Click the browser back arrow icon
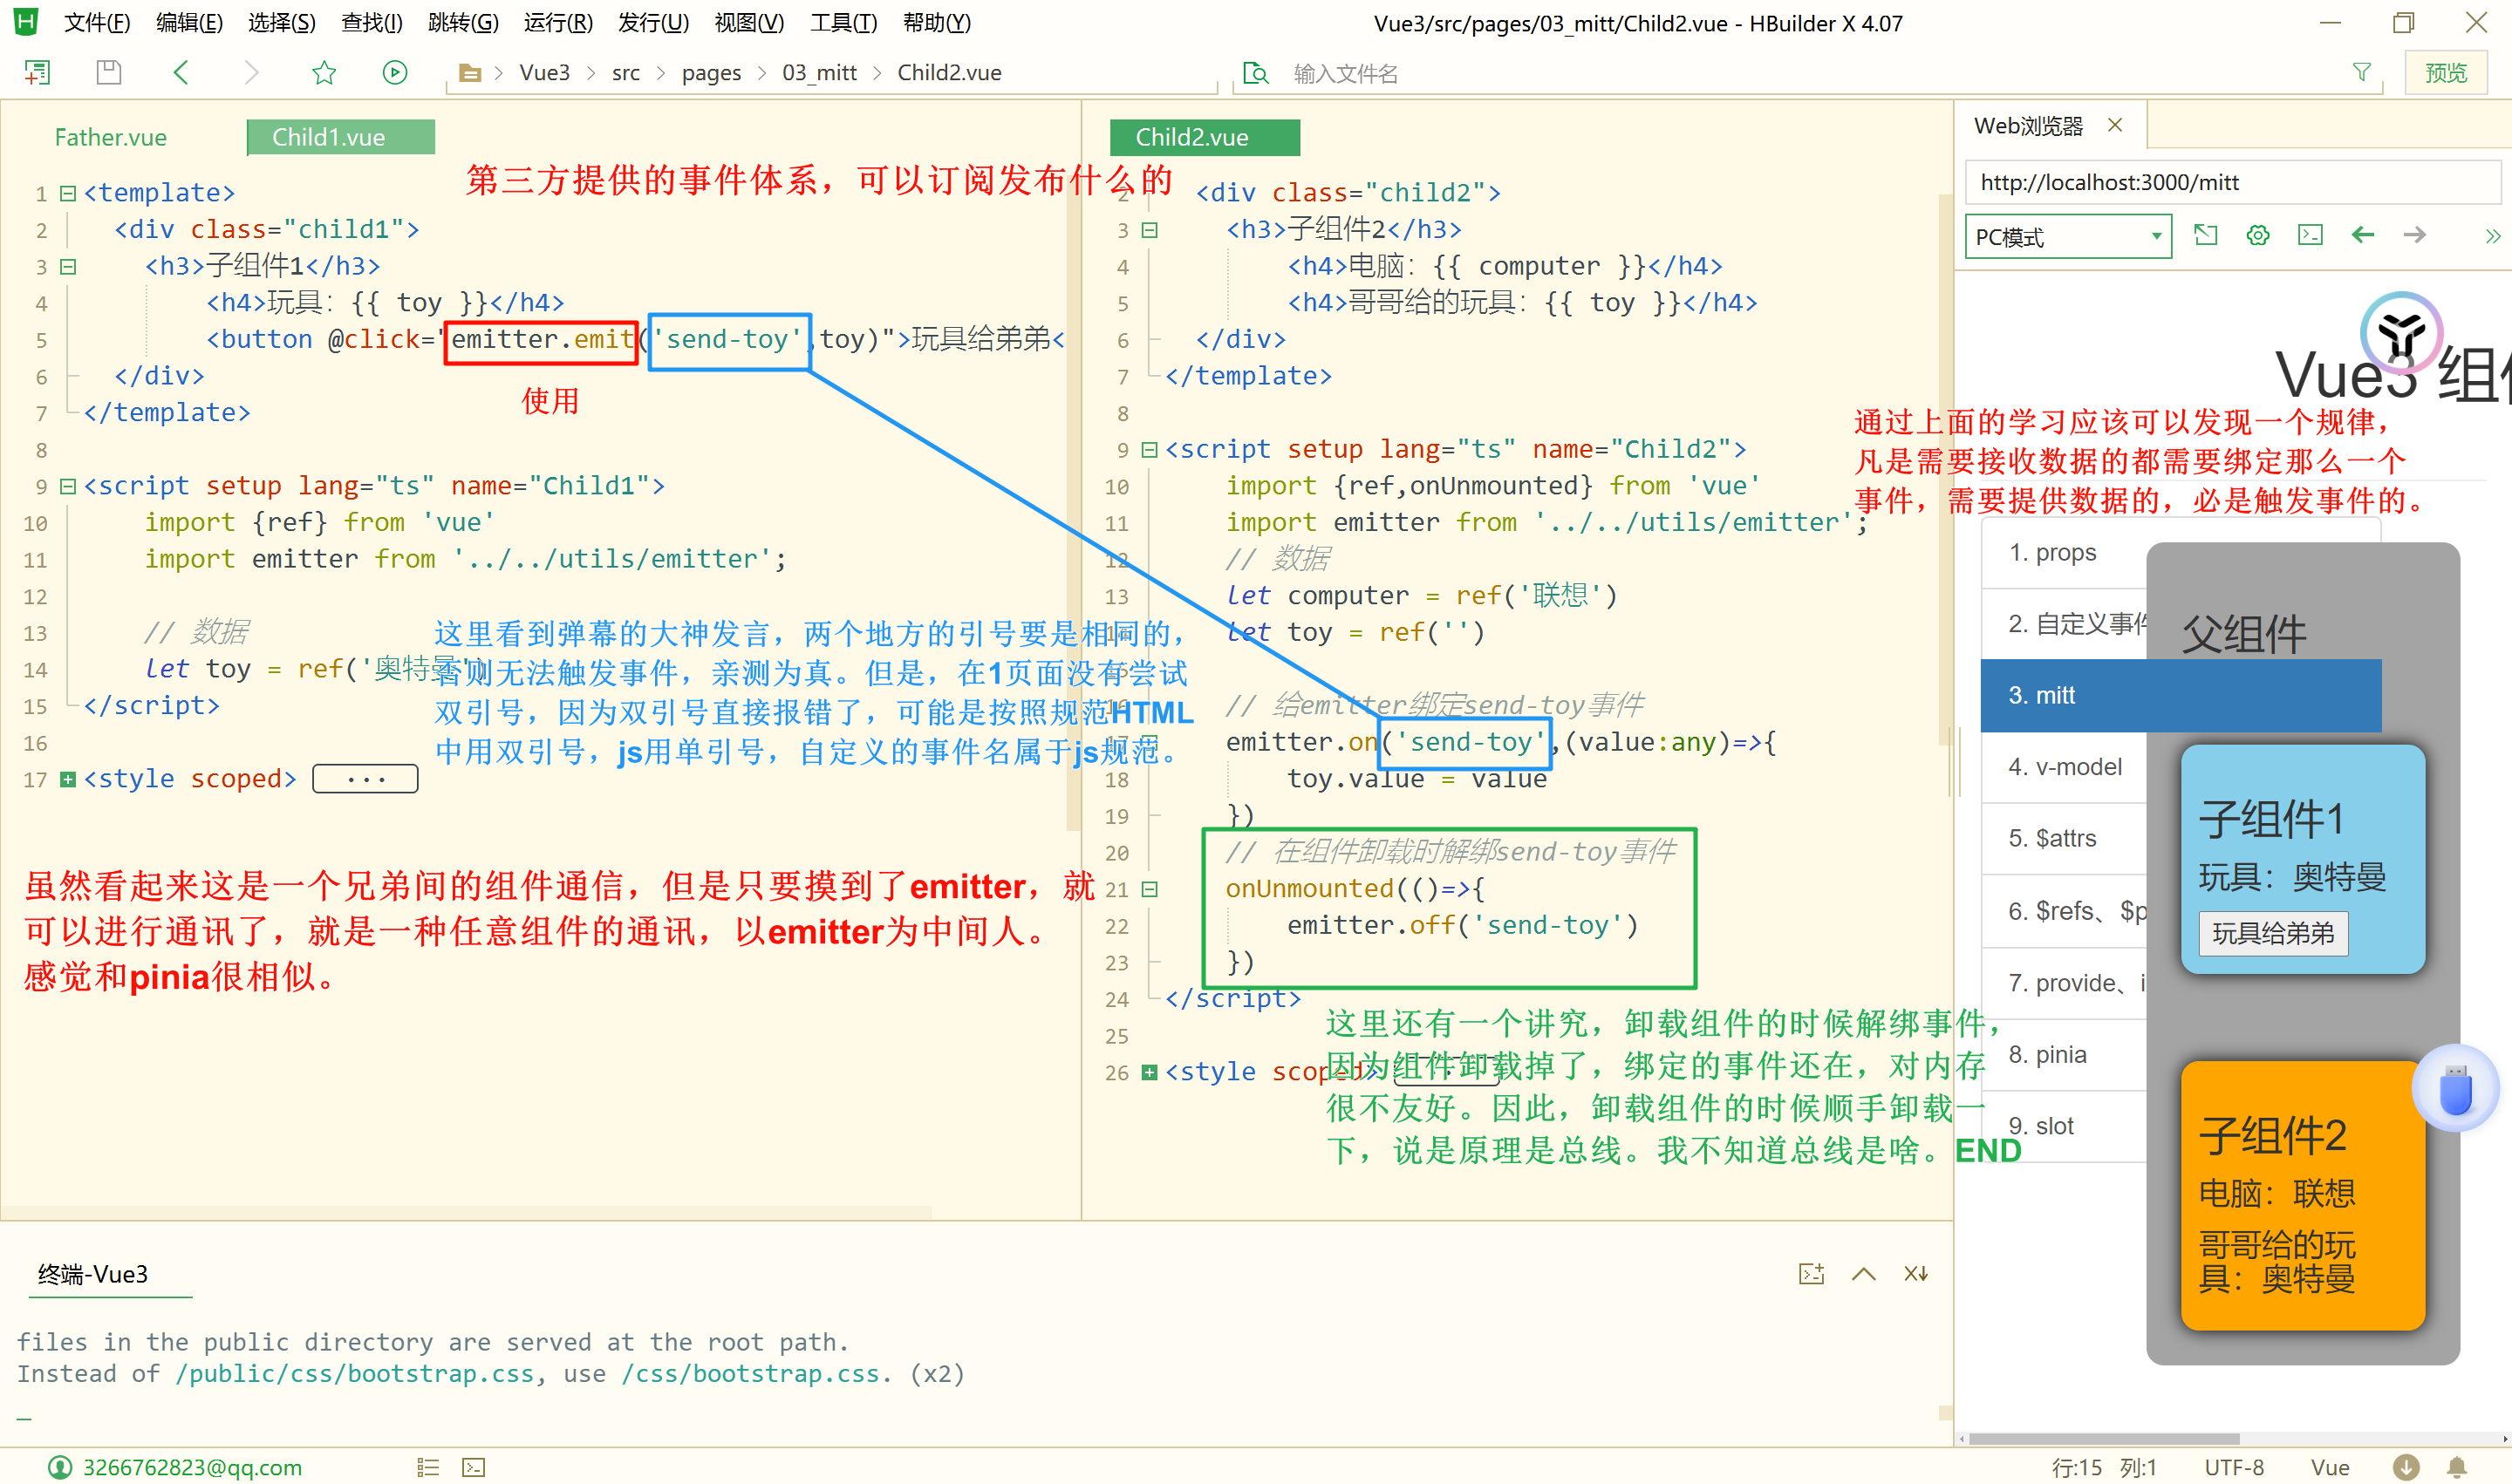The height and width of the screenshot is (1484, 2512). (x=2362, y=235)
